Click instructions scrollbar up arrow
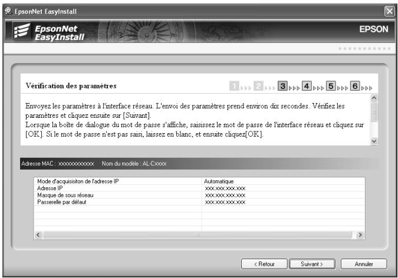 pyautogui.click(x=374, y=98)
